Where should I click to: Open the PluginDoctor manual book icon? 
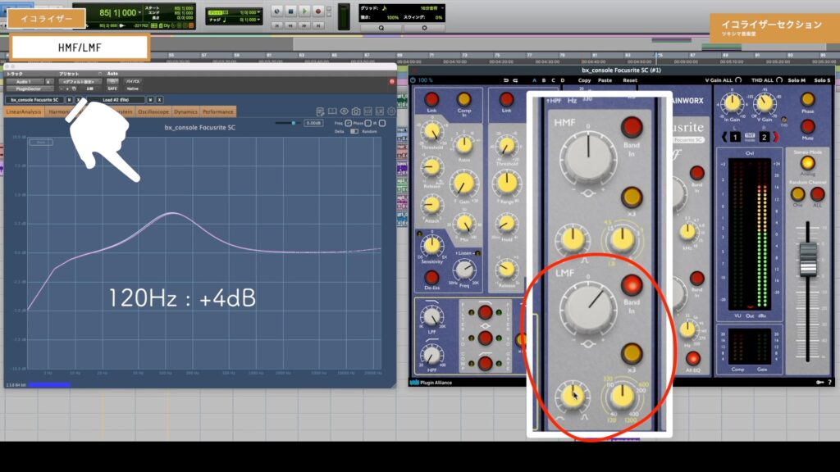coord(332,111)
